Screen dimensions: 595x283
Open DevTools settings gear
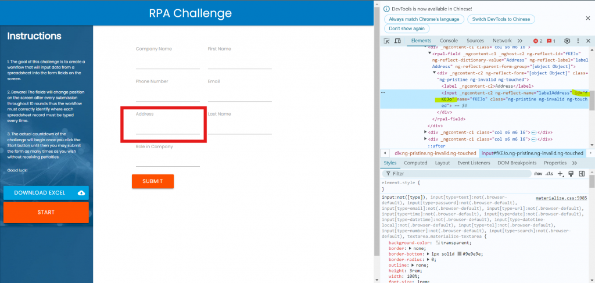point(567,41)
